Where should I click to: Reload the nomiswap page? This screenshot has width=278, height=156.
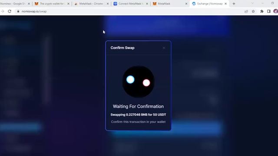[x=10, y=11]
